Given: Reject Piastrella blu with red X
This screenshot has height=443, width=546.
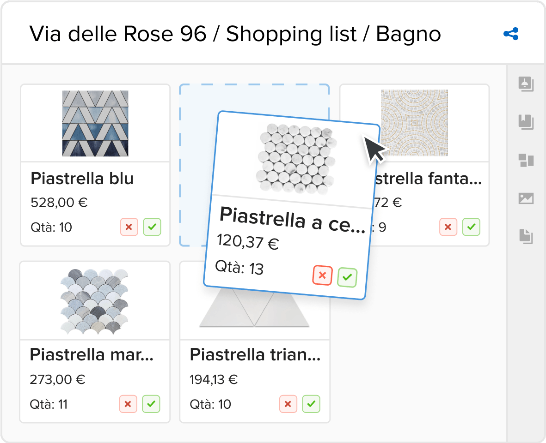Looking at the screenshot, I should tap(129, 227).
